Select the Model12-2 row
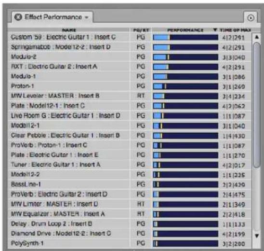Screen dimensions: 264x251 (130, 175)
